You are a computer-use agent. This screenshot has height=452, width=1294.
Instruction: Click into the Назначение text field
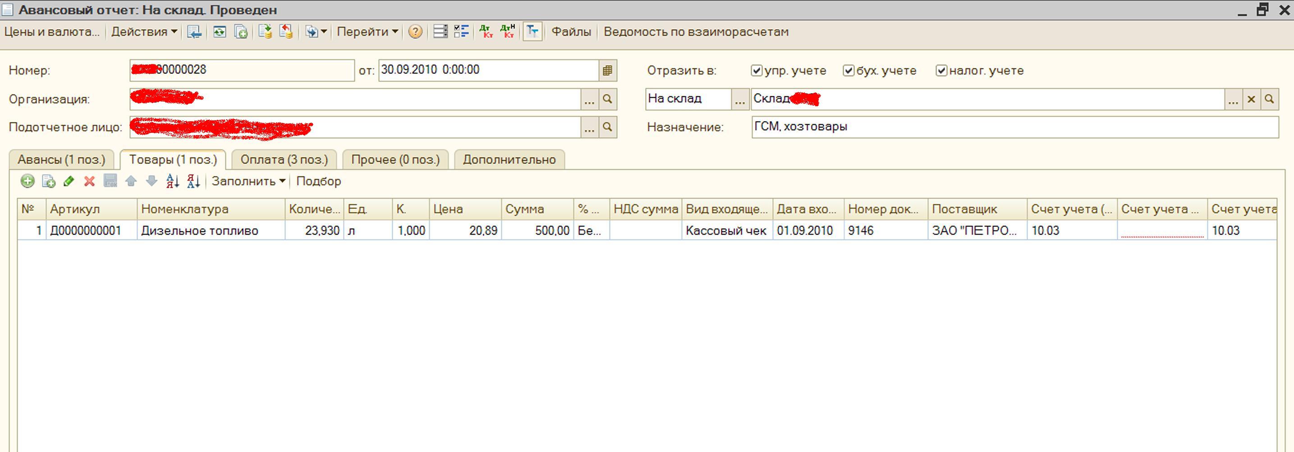pyautogui.click(x=1015, y=127)
